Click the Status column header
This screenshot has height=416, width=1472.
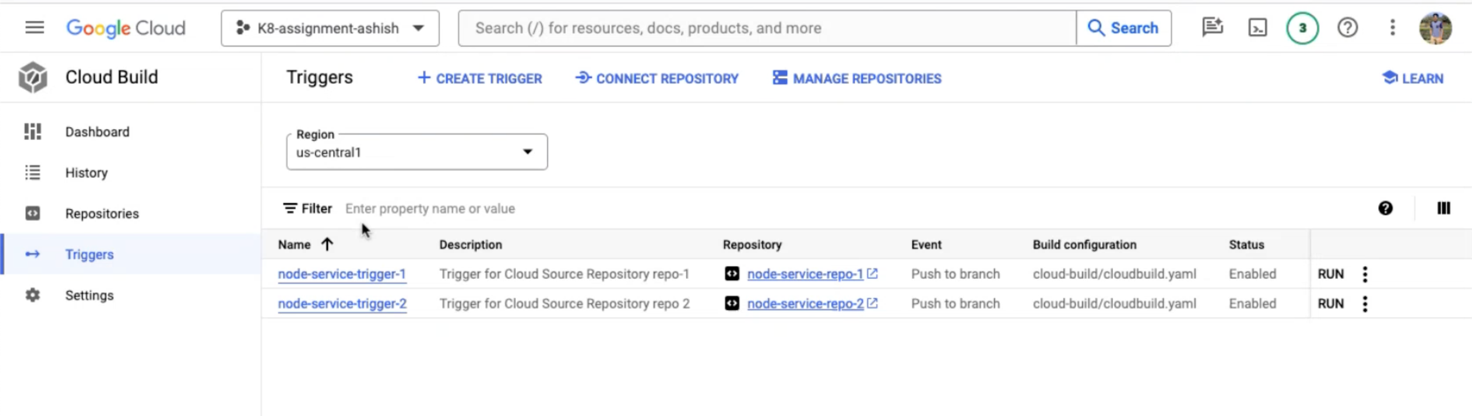pyautogui.click(x=1246, y=245)
